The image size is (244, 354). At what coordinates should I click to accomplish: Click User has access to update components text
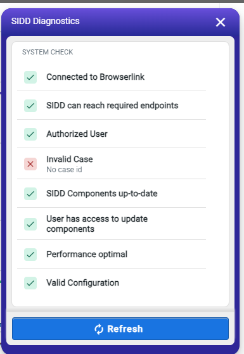click(x=97, y=224)
